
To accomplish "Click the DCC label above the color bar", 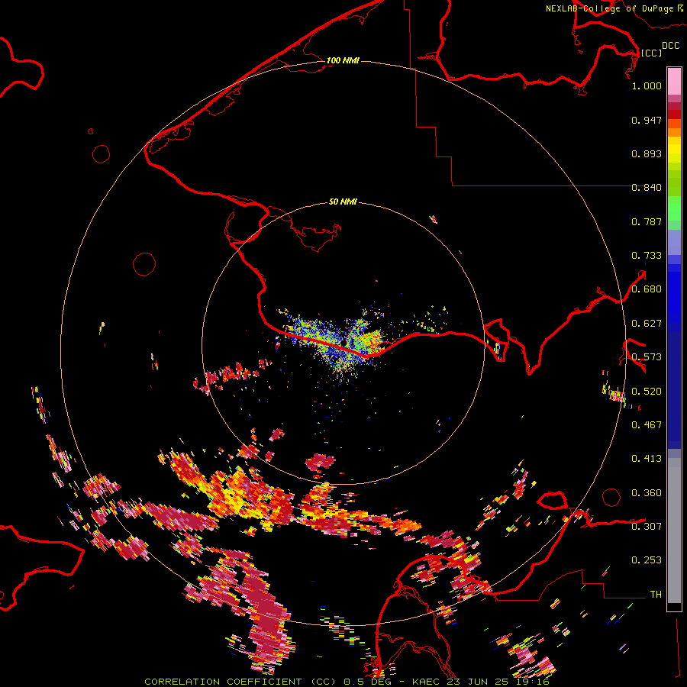I will click(670, 46).
